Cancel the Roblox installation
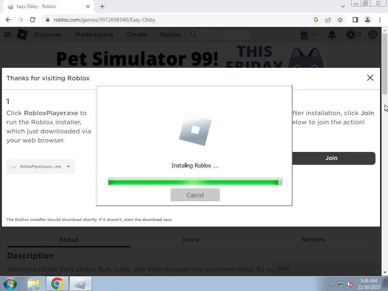 [195, 195]
